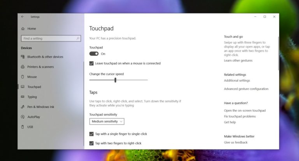This screenshot has width=299, height=161.
Task: Open Printers & scanners page
Action: [40, 67]
